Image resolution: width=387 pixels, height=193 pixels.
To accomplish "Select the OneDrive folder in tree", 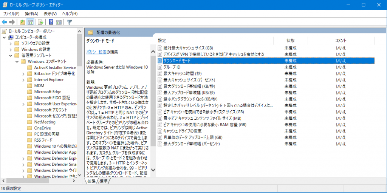I will tap(42, 128).
